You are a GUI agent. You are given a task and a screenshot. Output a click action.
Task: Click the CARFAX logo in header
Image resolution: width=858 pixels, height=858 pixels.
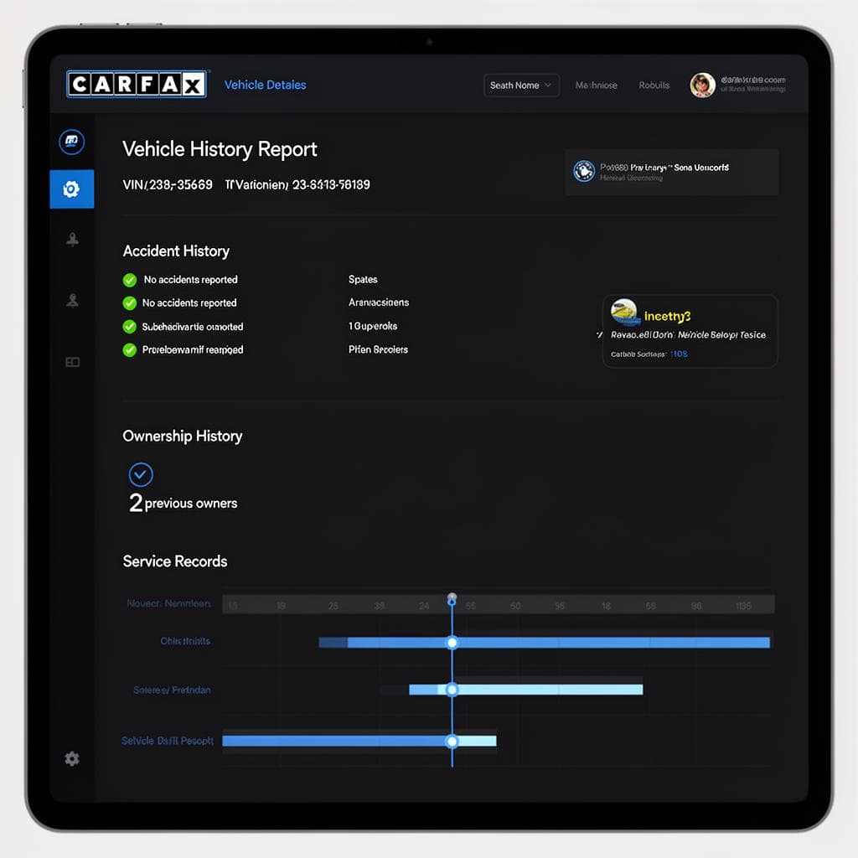[x=136, y=84]
